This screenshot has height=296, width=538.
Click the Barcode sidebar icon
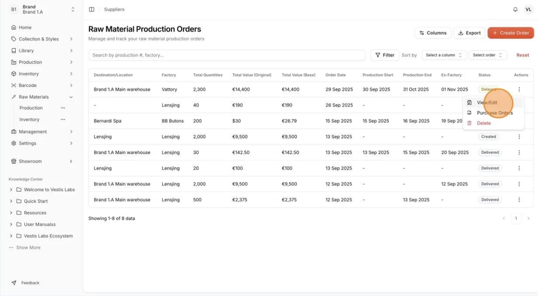(x=14, y=85)
